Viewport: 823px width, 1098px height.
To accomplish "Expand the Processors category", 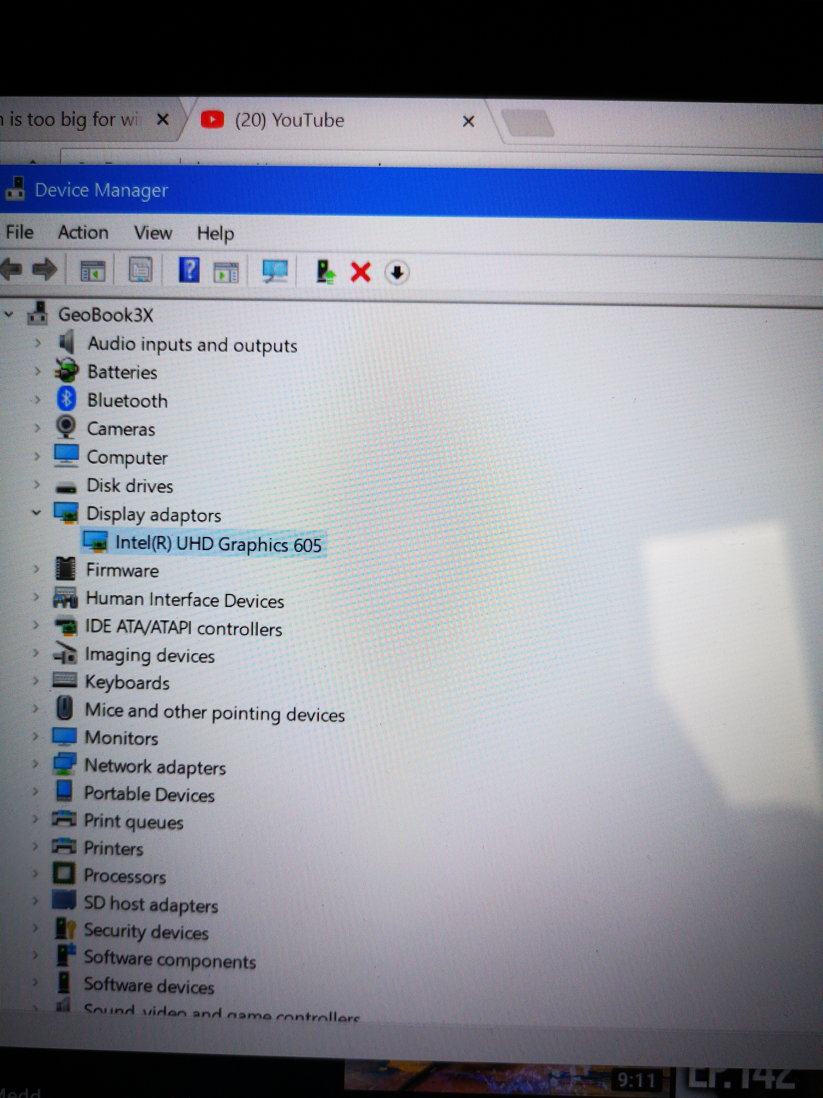I will pyautogui.click(x=35, y=873).
